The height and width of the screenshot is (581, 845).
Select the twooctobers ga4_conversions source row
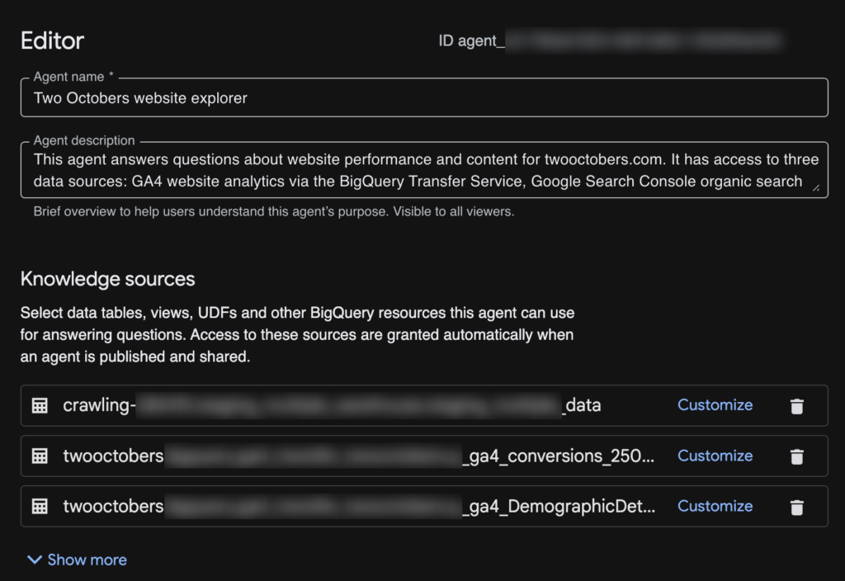[x=330, y=456]
